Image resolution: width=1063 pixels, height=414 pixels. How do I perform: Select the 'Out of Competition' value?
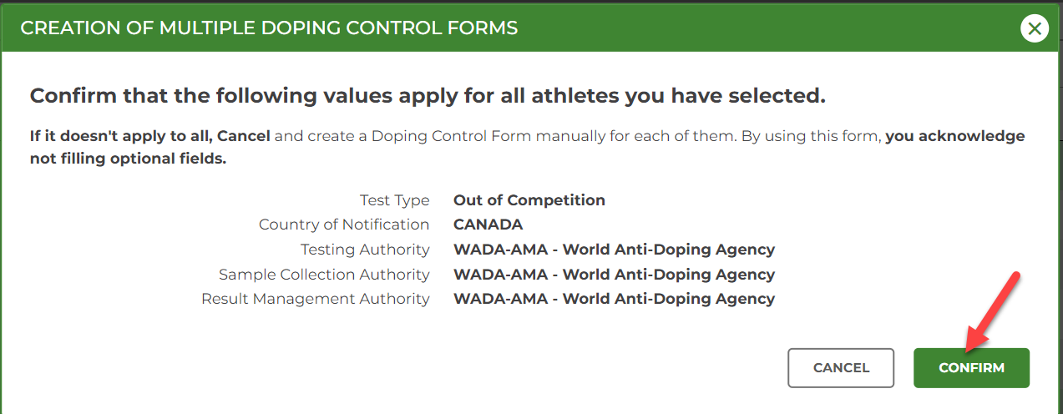pyautogui.click(x=529, y=200)
